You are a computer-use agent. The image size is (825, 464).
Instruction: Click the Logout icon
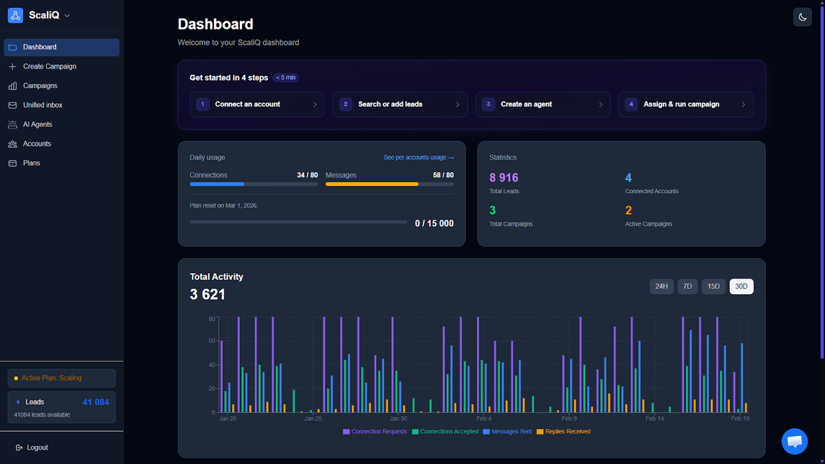pos(21,448)
